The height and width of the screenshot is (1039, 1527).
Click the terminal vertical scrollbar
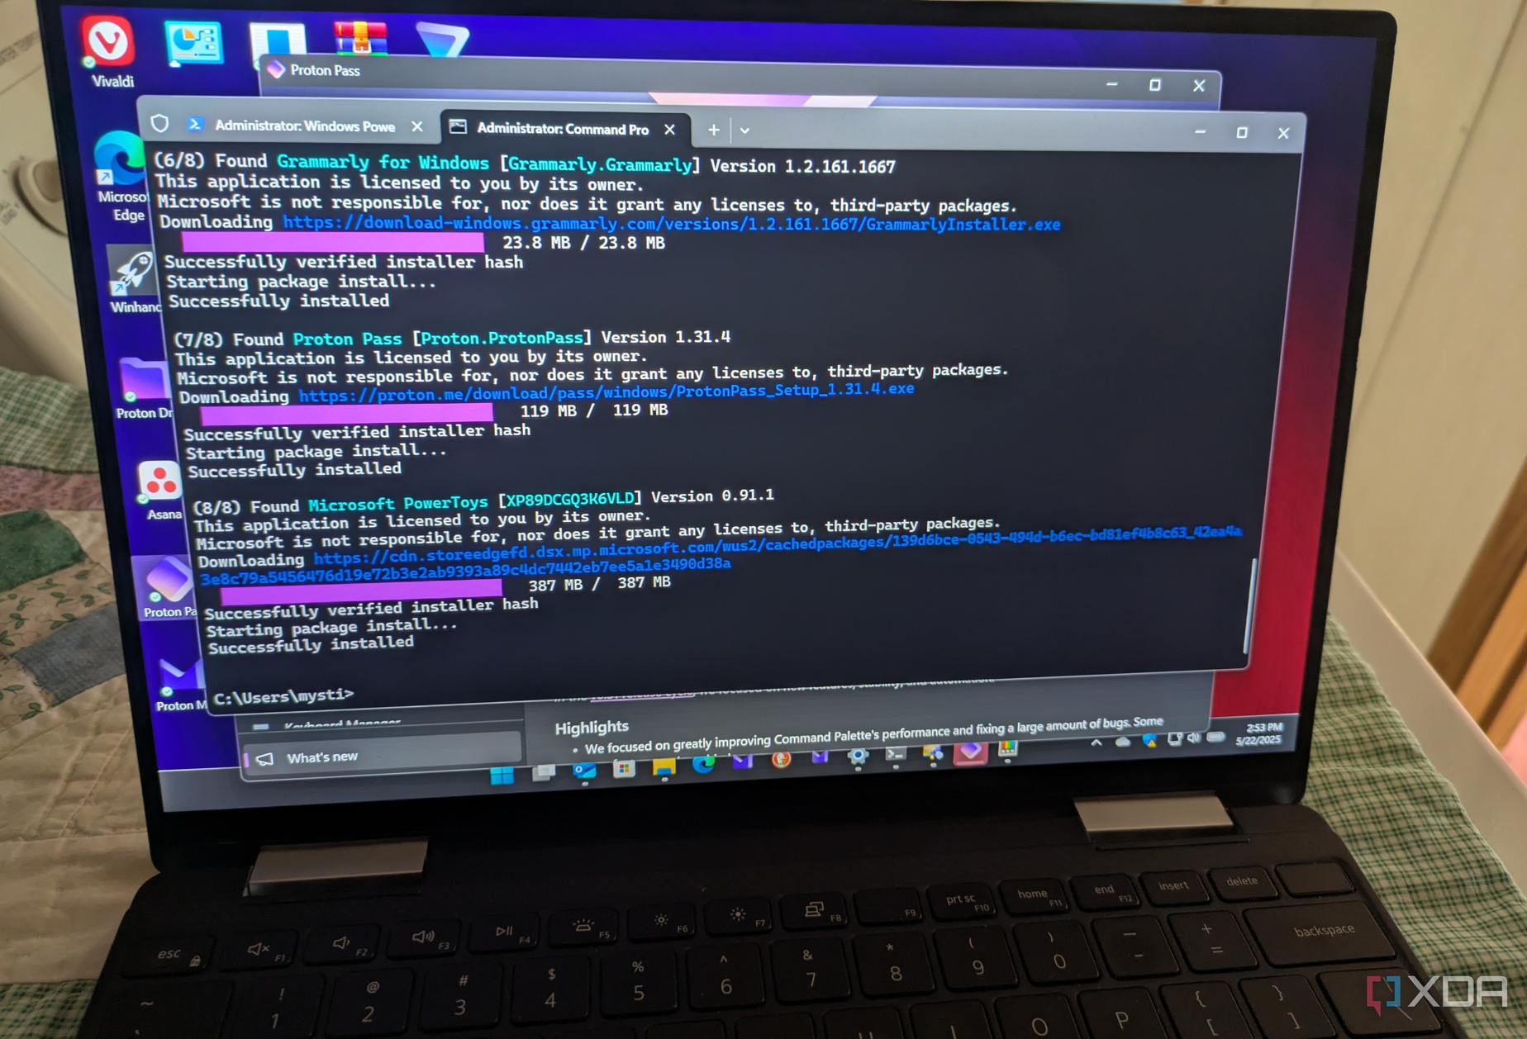tap(1250, 607)
